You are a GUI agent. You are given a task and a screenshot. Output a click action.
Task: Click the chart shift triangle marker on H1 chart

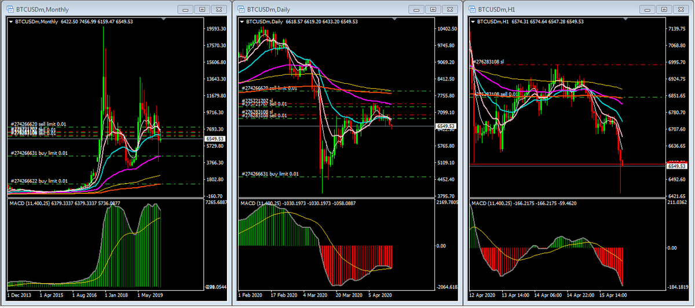pos(625,20)
